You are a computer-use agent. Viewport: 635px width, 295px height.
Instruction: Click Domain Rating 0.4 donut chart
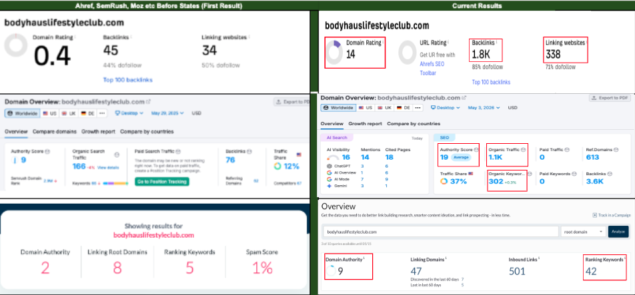coord(16,45)
